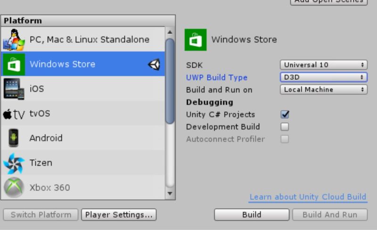
Task: Click the Development Build label
Action: [x=223, y=127]
